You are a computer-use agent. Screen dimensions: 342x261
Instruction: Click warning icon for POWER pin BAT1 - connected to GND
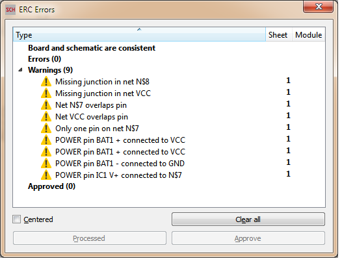46,164
